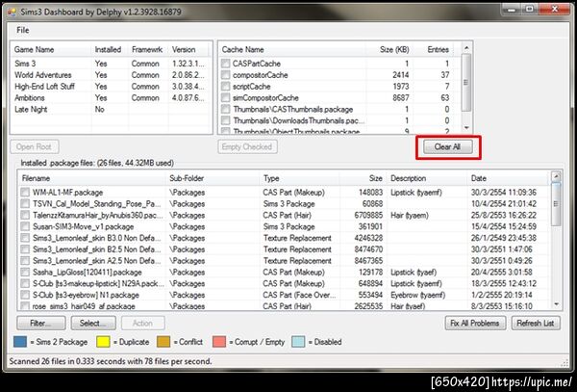Tick the TalenzzKitamuraHair_byAnubis360 checkbox
The width and height of the screenshot is (577, 392).
25,215
